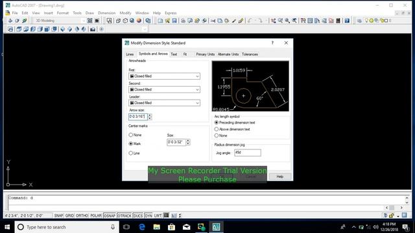Click the center mark Size spinner arrows
The height and width of the screenshot is (233, 415).
pyautogui.click(x=188, y=142)
